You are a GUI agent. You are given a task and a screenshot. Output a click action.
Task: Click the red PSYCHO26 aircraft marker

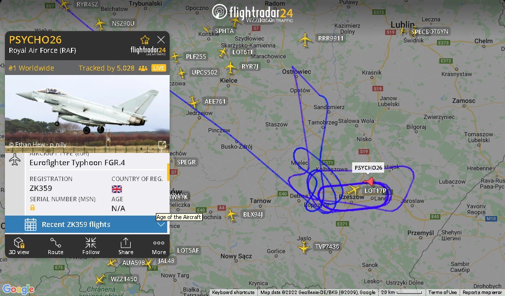coord(369,182)
